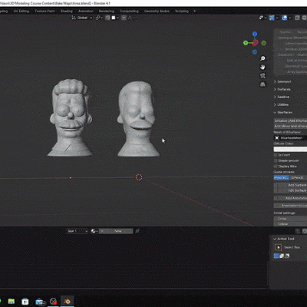This screenshot has height=307, width=307.
Task: Choose the Subtract selection mode icon
Action: pos(287,256)
